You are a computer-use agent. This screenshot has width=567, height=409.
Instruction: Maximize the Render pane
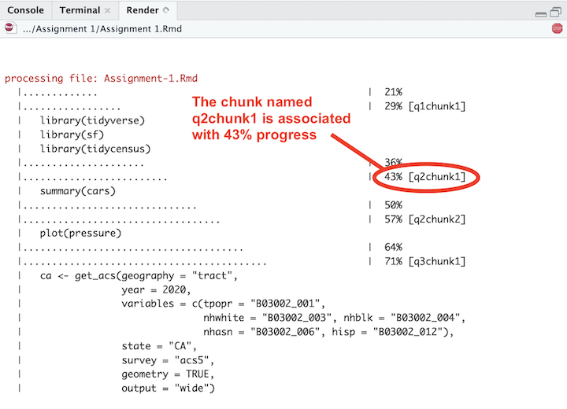[555, 13]
